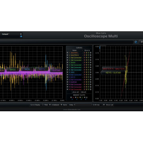Store MASTER L curve to slot D

point(91,53)
